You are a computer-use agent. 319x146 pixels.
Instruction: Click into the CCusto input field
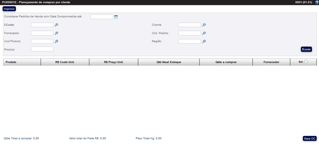[x=42, y=25]
